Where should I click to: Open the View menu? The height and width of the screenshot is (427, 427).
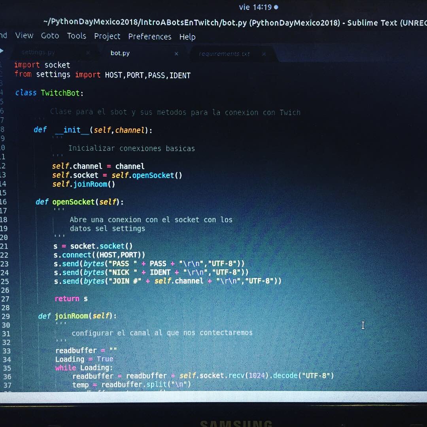click(24, 36)
